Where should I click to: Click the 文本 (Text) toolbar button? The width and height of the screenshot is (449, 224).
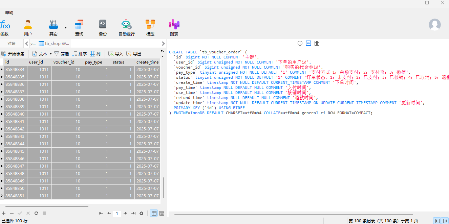[x=40, y=54]
